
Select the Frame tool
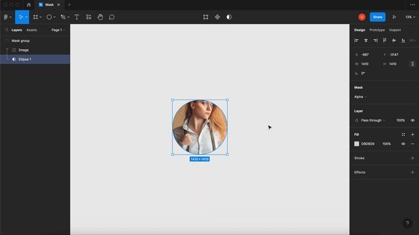click(x=35, y=17)
